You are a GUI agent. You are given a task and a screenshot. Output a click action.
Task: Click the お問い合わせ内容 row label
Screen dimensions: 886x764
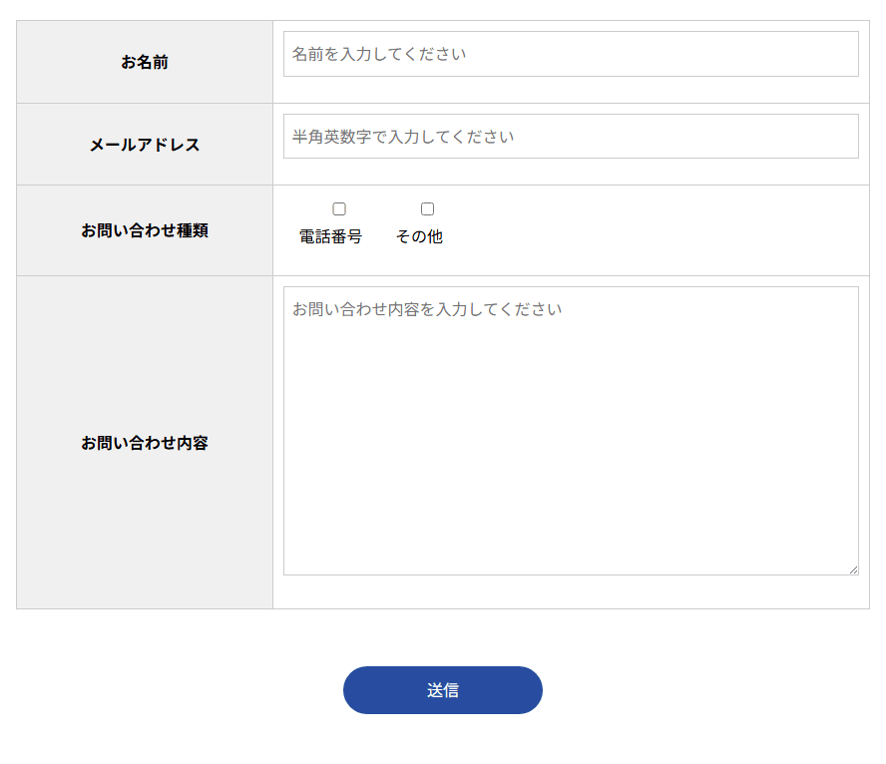[145, 443]
